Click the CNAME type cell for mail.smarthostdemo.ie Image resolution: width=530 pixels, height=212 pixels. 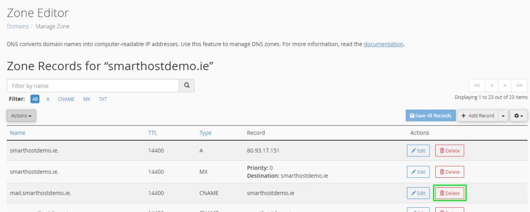tap(209, 193)
